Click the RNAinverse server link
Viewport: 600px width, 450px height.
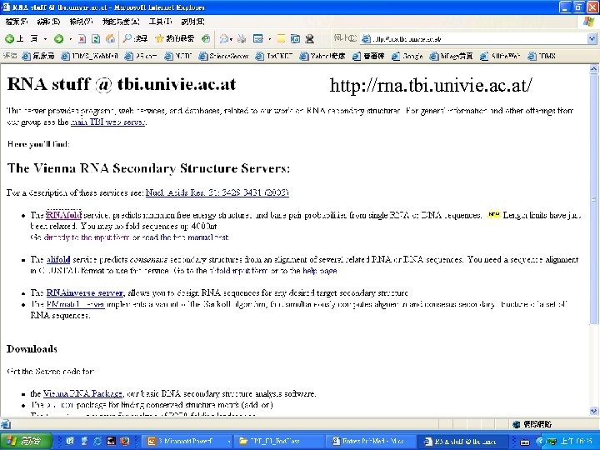click(x=85, y=292)
